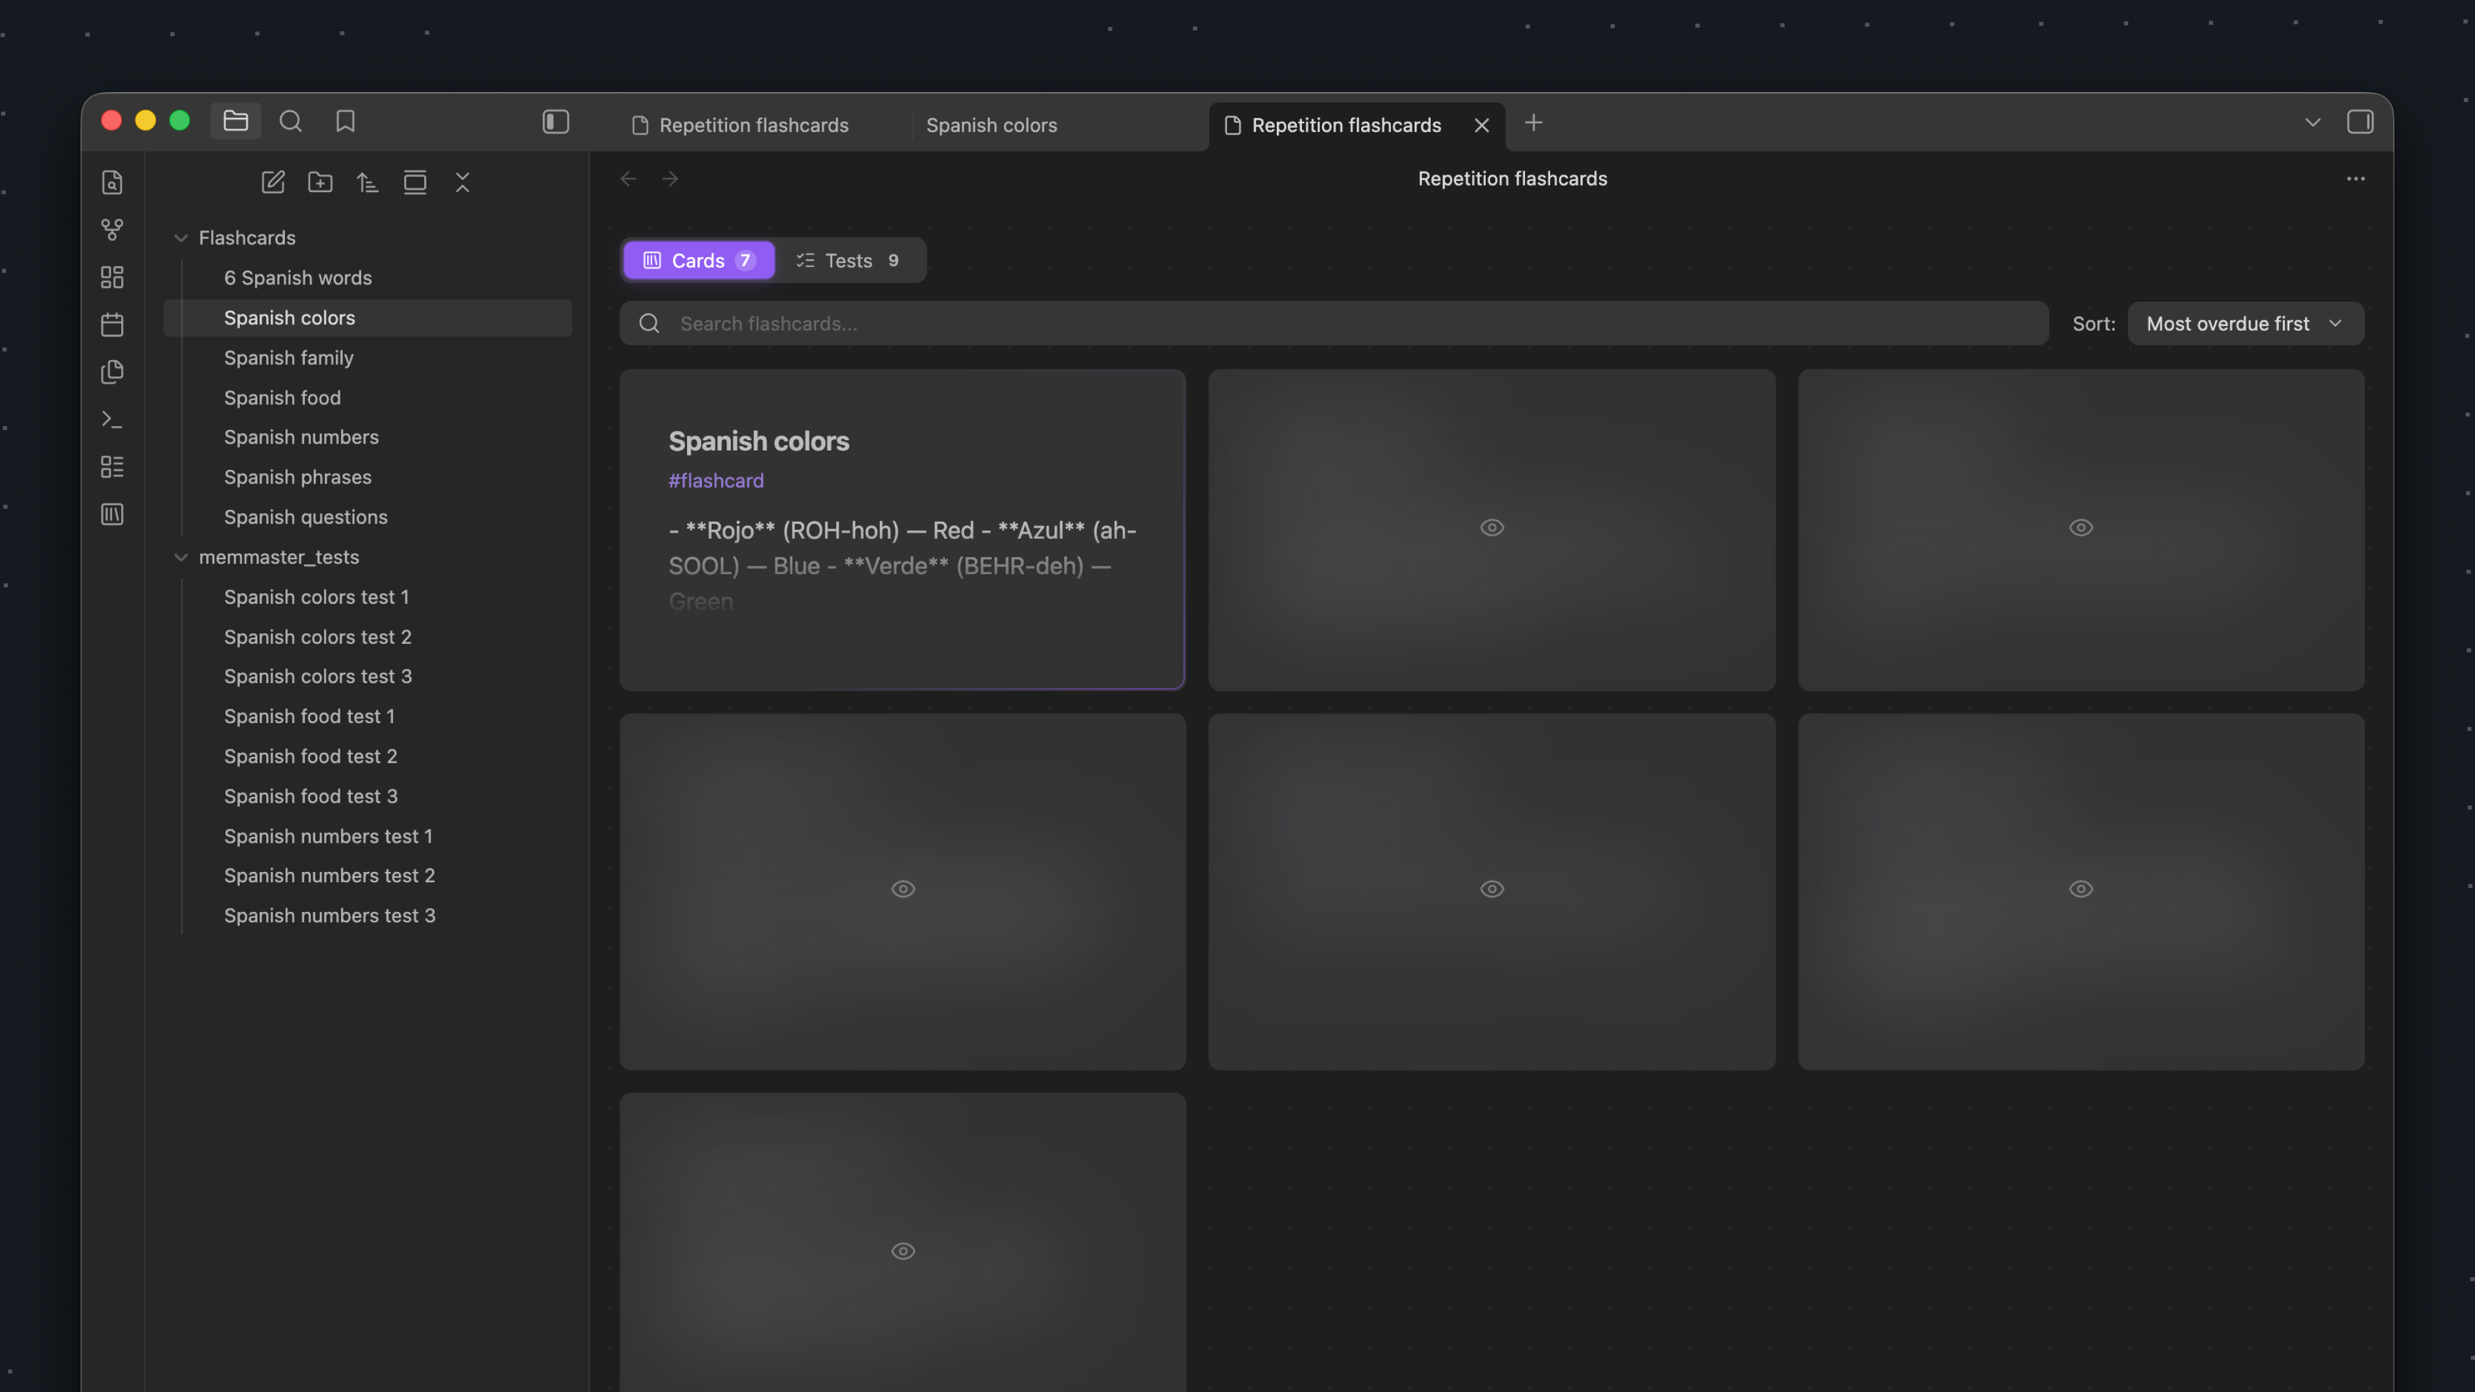The width and height of the screenshot is (2475, 1392).
Task: Click the flashcards library ribbon icon
Action: coord(112,514)
